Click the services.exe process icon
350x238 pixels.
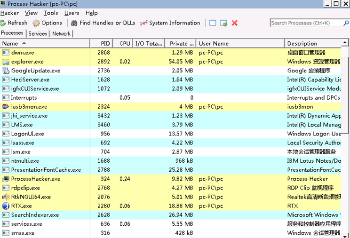point(6,224)
